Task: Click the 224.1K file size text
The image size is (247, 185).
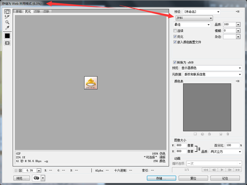Action: (21, 157)
